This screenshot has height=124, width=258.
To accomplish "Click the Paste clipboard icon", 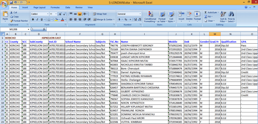I will click(x=5, y=14).
